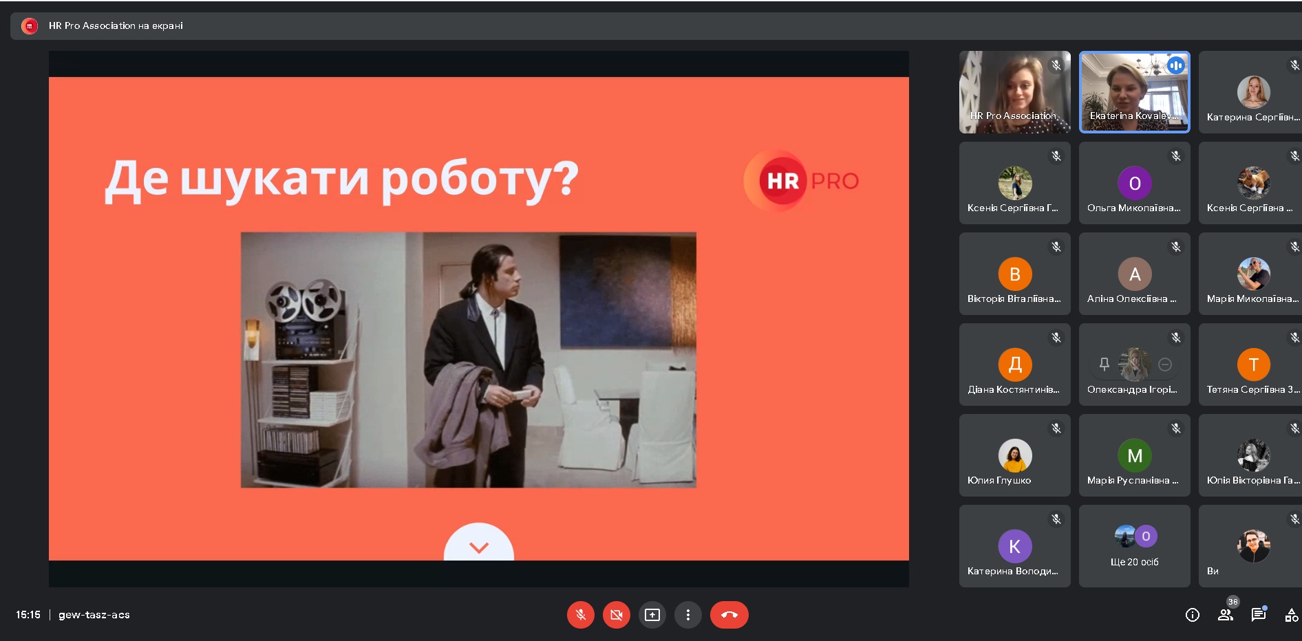1302x641 pixels.
Task: Click the 'HR Pro Association на екрані' banner
Action: click(116, 26)
